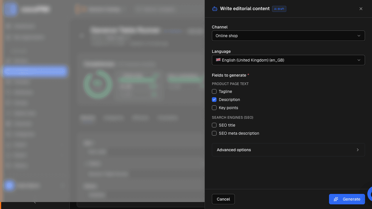Click the 'SEO meta description' label text
Screen dimensions: 372x209
click(239, 133)
